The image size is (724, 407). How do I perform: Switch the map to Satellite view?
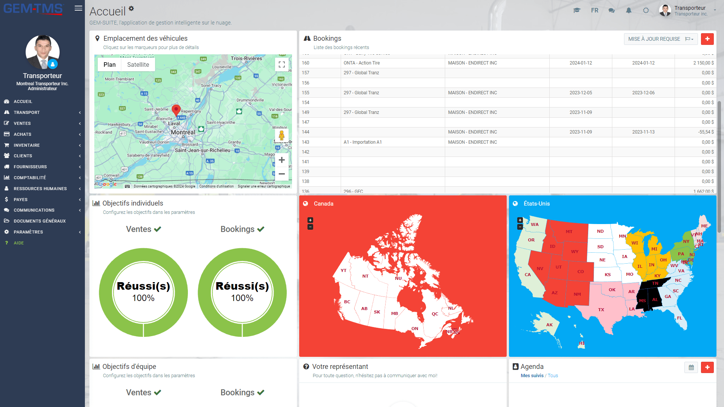coord(138,65)
